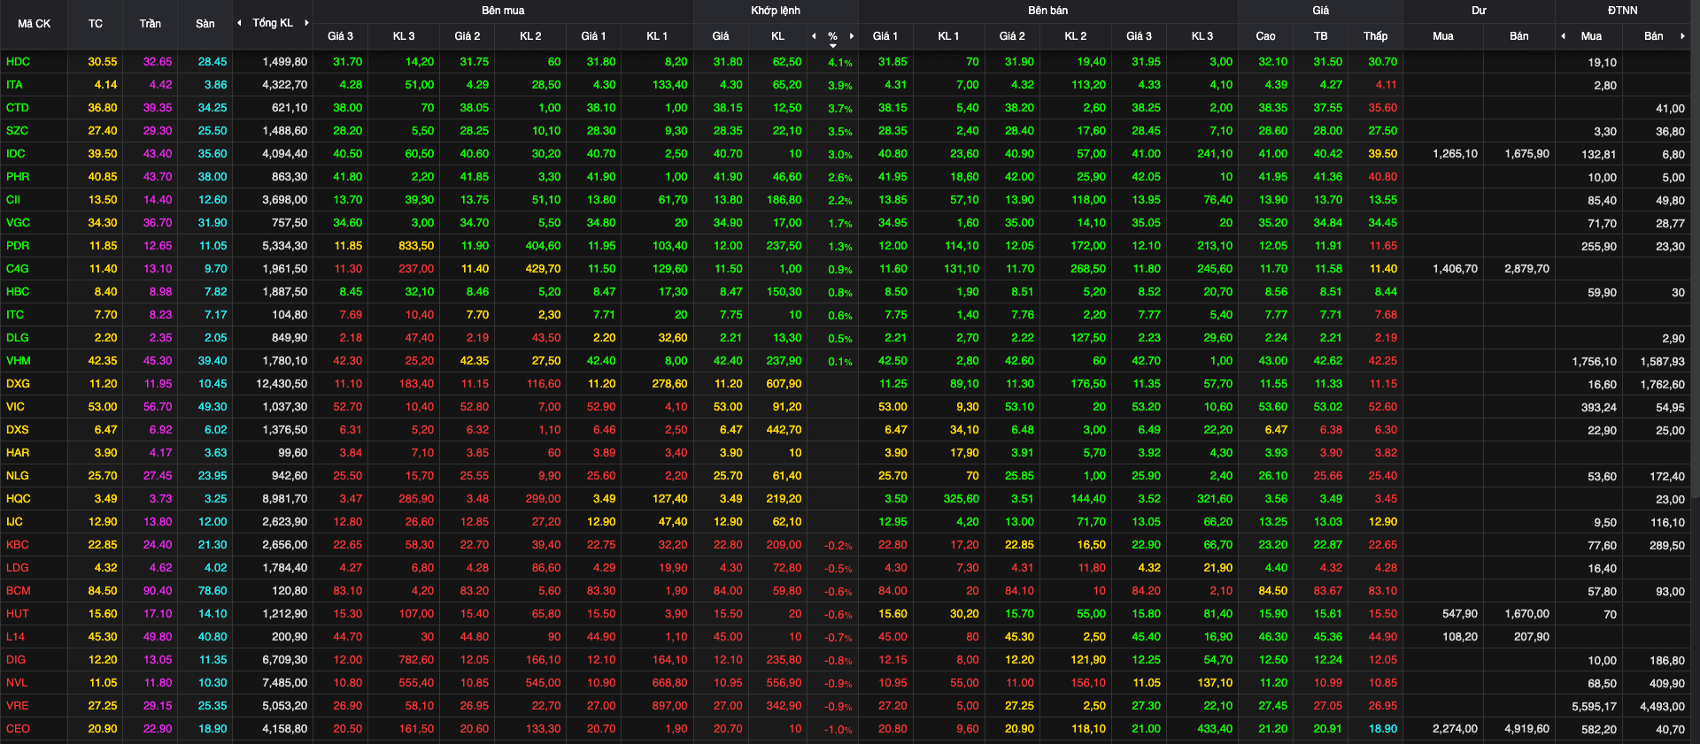
Task: Click the left arrow before ĐTNN Mua
Action: (1564, 36)
